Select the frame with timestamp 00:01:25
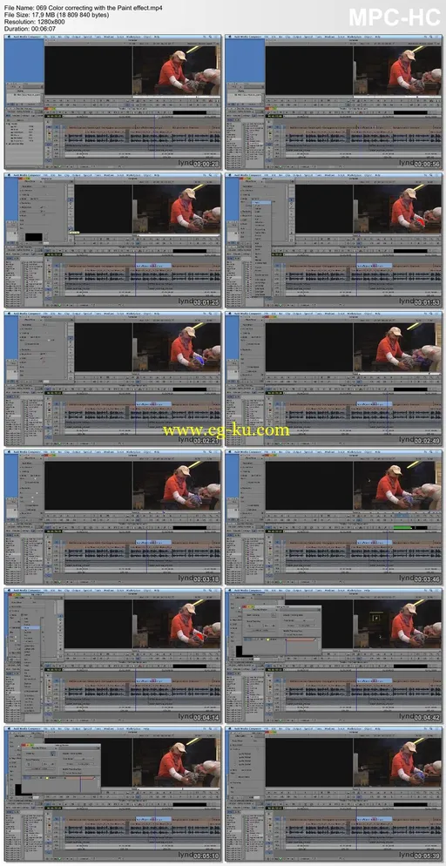 (112, 240)
